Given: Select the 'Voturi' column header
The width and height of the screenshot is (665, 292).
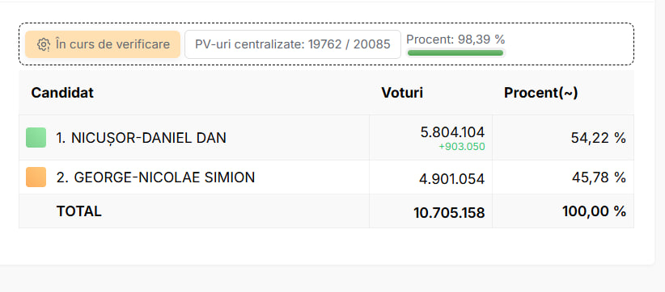Looking at the screenshot, I should pyautogui.click(x=402, y=93).
